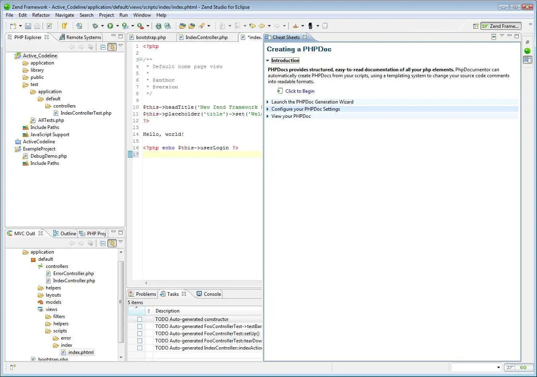The height and width of the screenshot is (377, 537).
Task: Close the PHP Explorer tab
Action: (47, 37)
